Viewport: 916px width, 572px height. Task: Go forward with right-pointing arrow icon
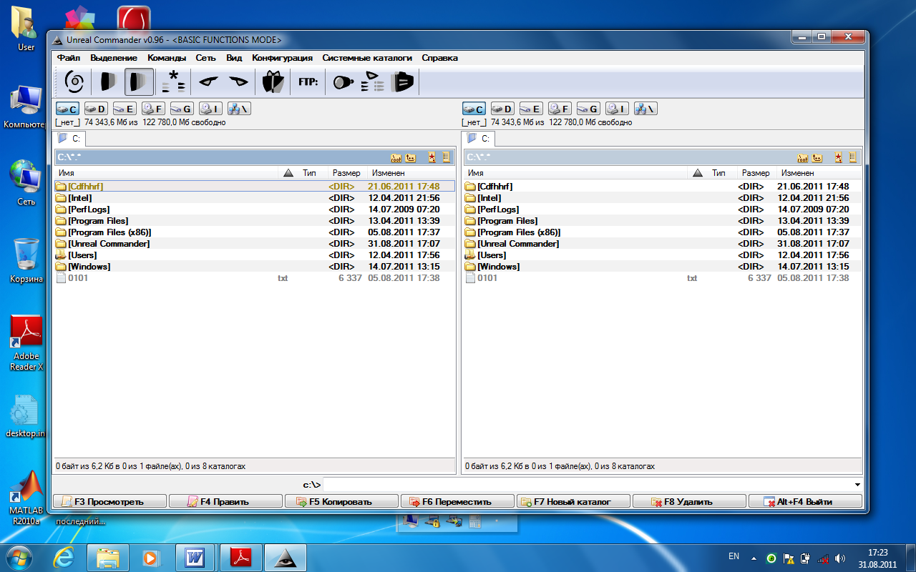[x=238, y=82]
